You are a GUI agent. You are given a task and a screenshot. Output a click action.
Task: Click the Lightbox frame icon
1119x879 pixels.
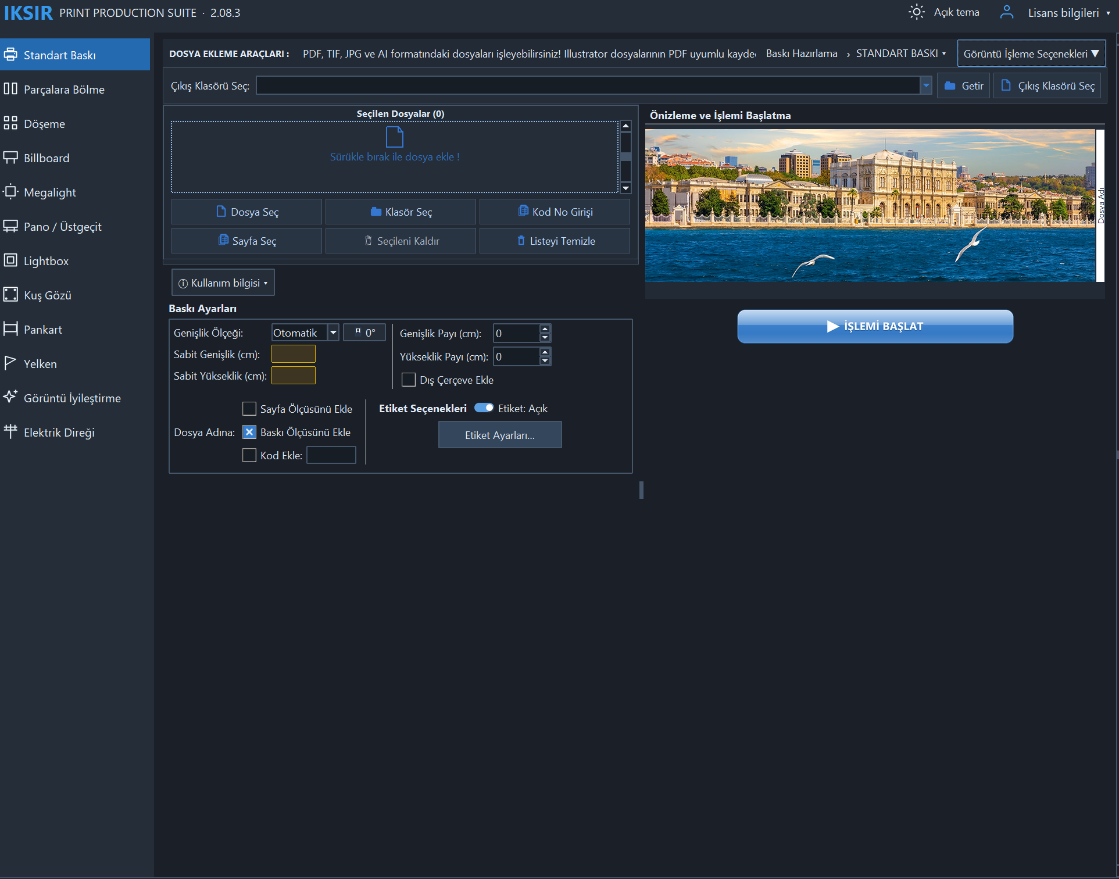(10, 260)
